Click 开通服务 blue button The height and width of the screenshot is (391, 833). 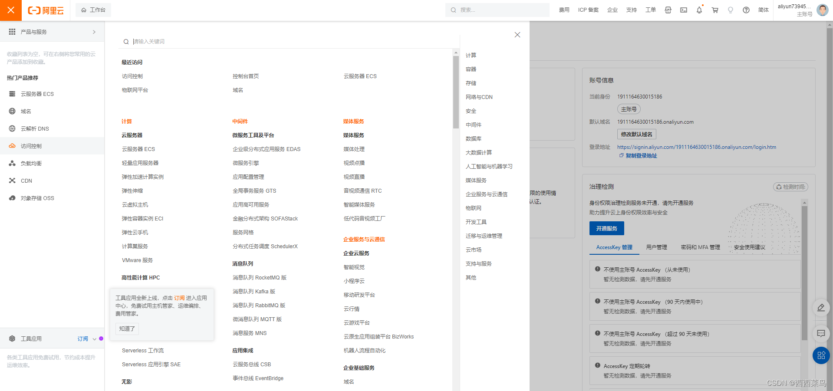point(607,229)
